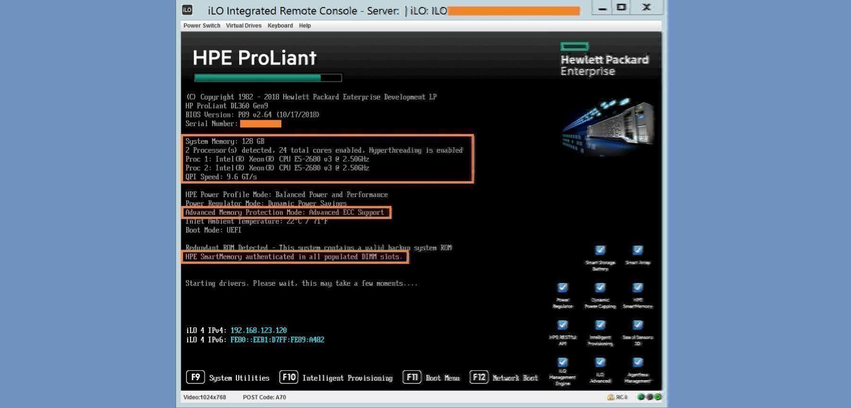Click the 'HPE Power Profile Mode' line

point(287,194)
